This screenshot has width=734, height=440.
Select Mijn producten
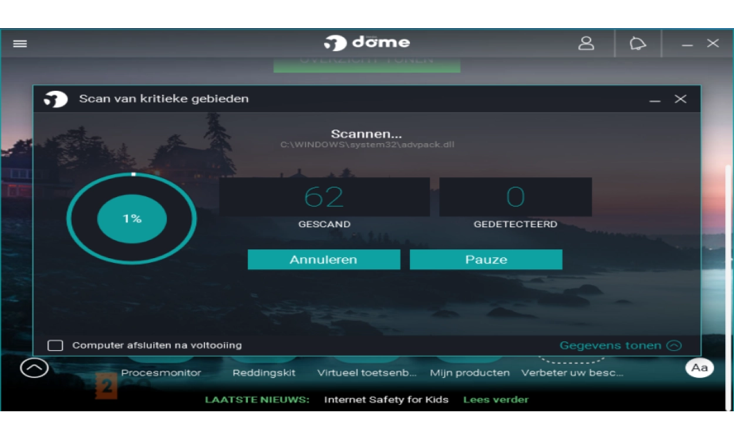[469, 373]
